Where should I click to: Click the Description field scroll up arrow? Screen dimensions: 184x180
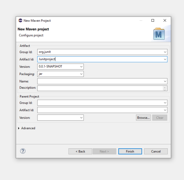point(165,87)
